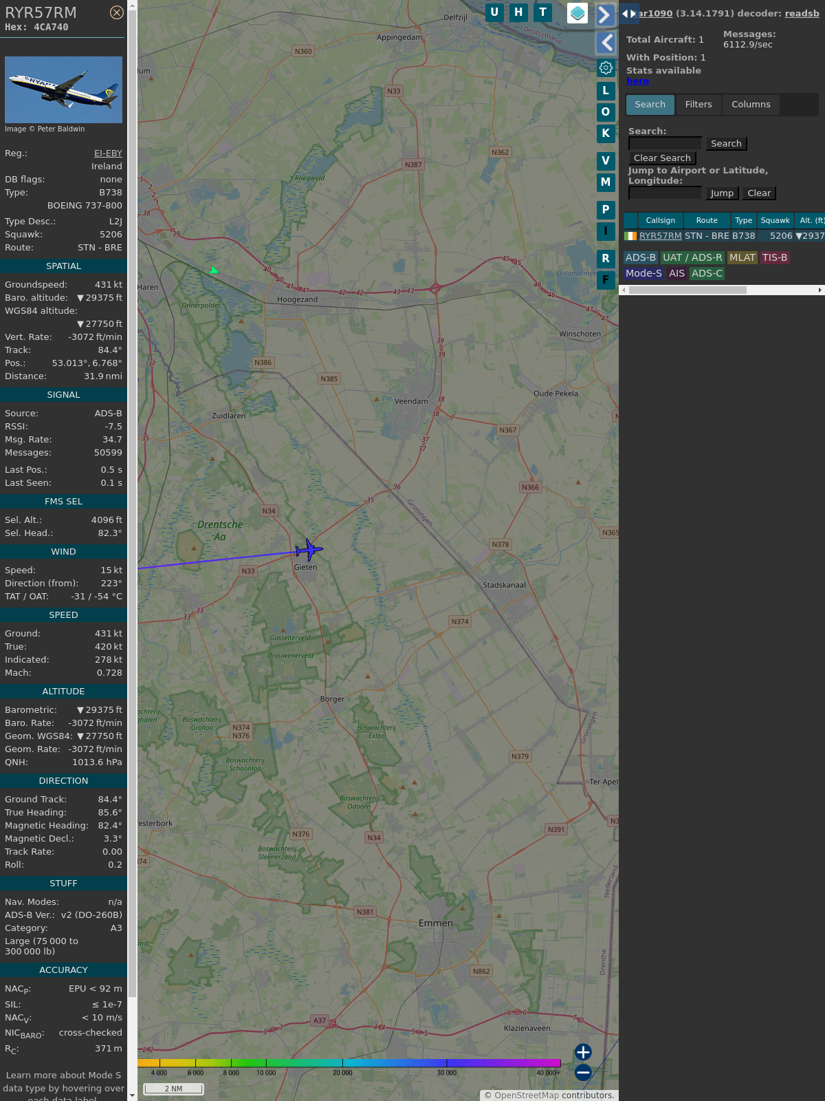This screenshot has height=1101, width=825.
Task: Click the table scrollbar right arrow
Action: tap(820, 290)
